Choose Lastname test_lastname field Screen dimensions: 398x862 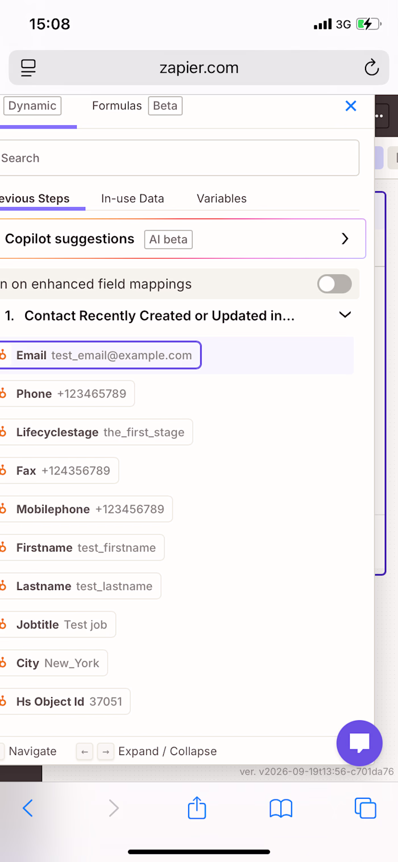click(80, 586)
